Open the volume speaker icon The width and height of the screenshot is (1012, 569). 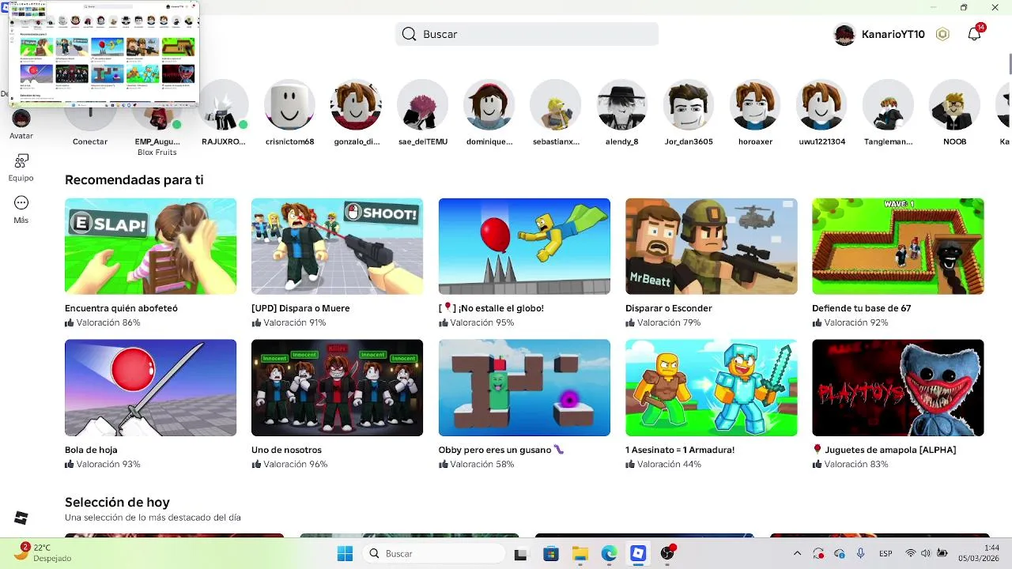(x=926, y=554)
